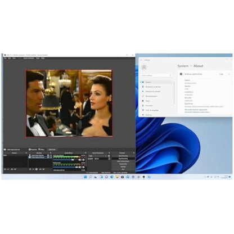This screenshot has width=234, height=234.
Task: Move the source down in Sources dock
Action: pyautogui.click(x=43, y=169)
